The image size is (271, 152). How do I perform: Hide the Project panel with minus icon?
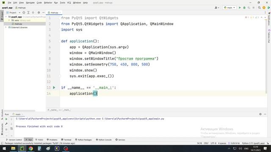[x=43, y=13]
